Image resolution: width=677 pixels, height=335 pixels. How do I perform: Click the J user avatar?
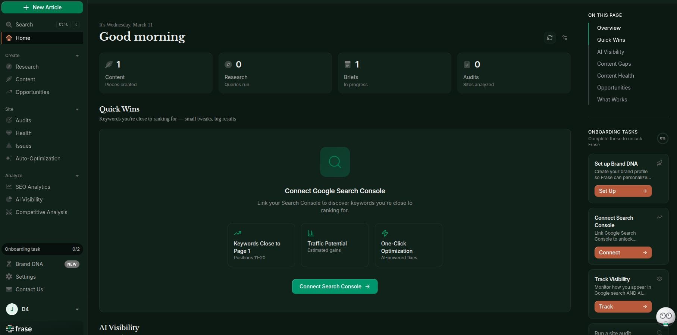click(x=12, y=309)
